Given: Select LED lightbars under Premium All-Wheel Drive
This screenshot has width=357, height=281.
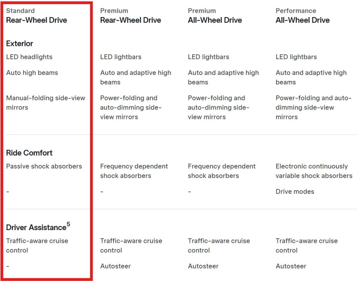Looking at the screenshot, I should click(x=208, y=57).
